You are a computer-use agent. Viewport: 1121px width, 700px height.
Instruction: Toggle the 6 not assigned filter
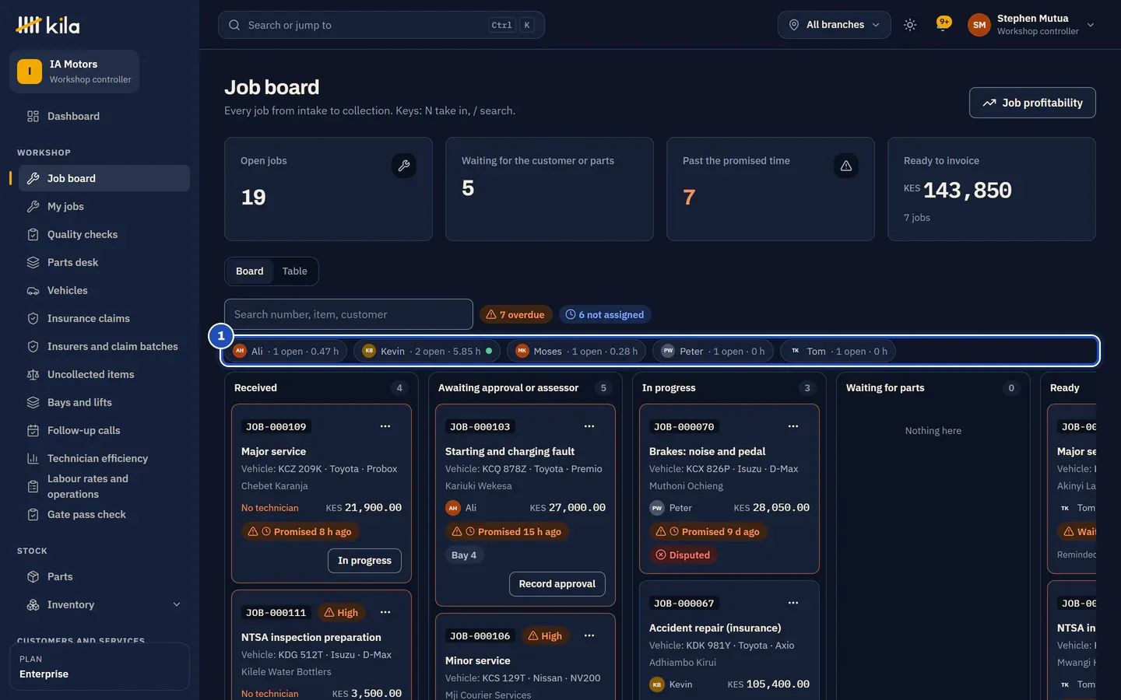[x=605, y=314]
